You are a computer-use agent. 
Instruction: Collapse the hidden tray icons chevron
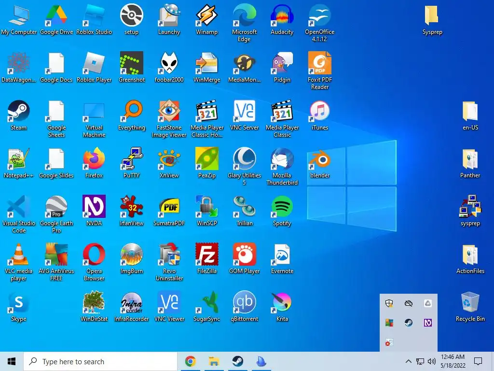[408, 361]
